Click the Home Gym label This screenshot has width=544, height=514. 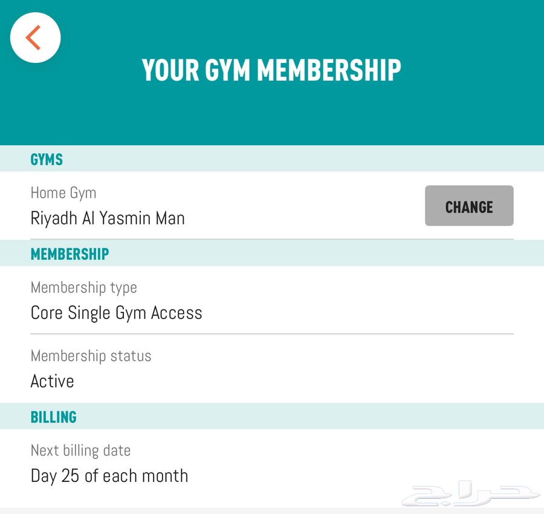pyautogui.click(x=63, y=193)
